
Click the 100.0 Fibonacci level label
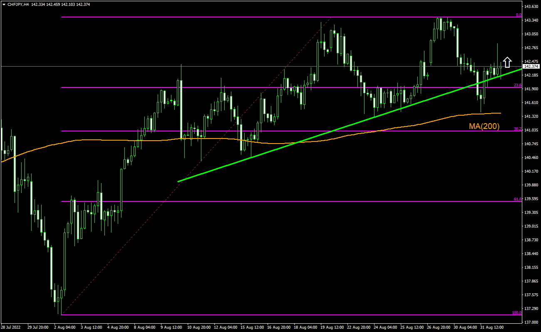(x=517, y=313)
